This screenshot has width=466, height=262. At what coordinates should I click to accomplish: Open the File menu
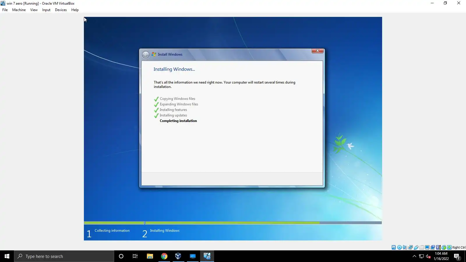point(5,10)
